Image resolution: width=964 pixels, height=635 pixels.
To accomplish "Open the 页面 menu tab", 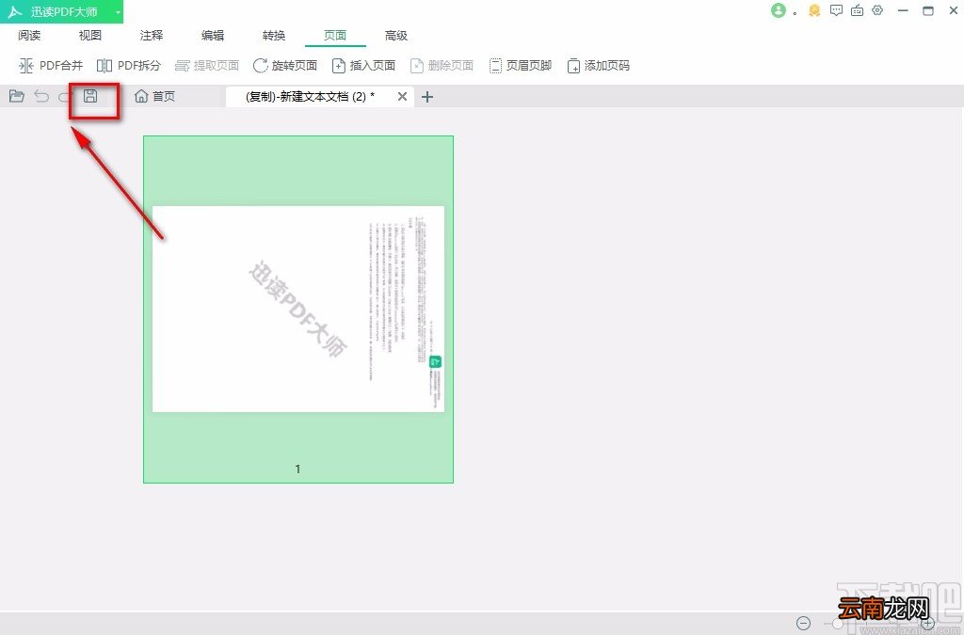I will pos(335,36).
